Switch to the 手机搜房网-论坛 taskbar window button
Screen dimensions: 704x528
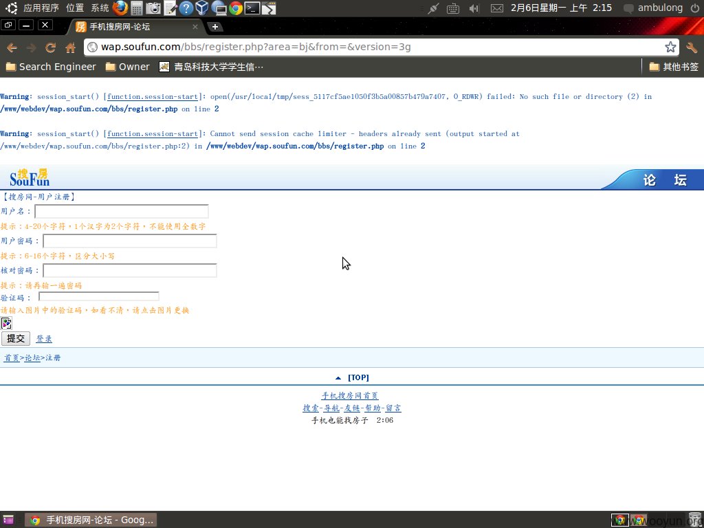click(91, 520)
